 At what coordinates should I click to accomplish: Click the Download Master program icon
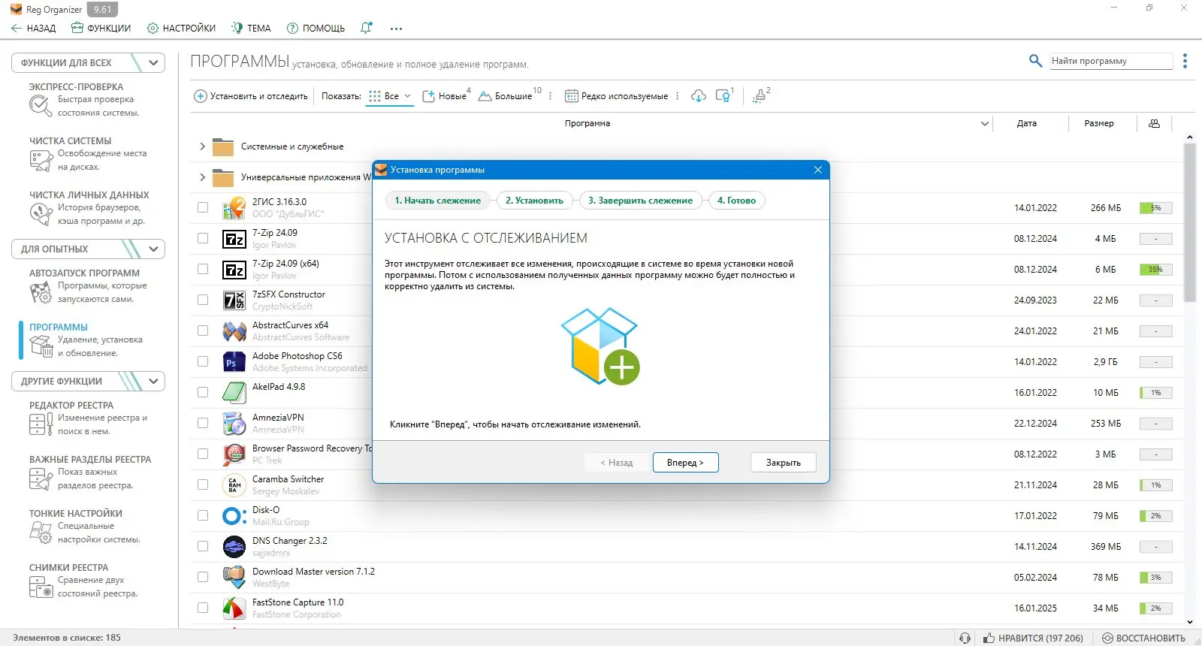pos(234,578)
